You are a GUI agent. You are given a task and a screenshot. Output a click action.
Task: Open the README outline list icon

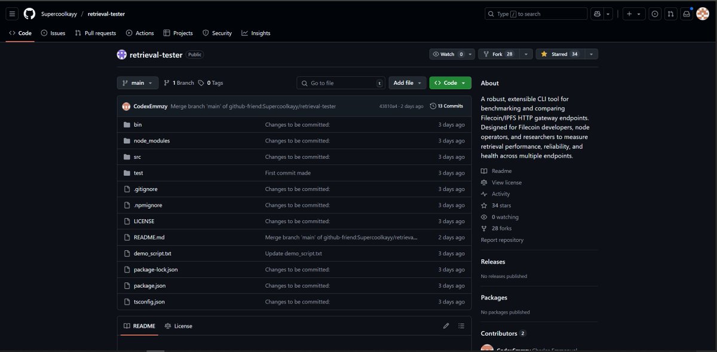click(x=461, y=326)
